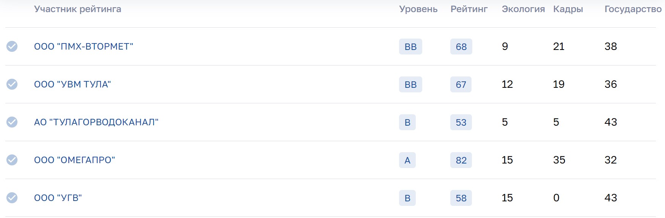Viewport: 665px width, 218px height.
Task: Sort by the Уровень column header
Action: point(418,9)
